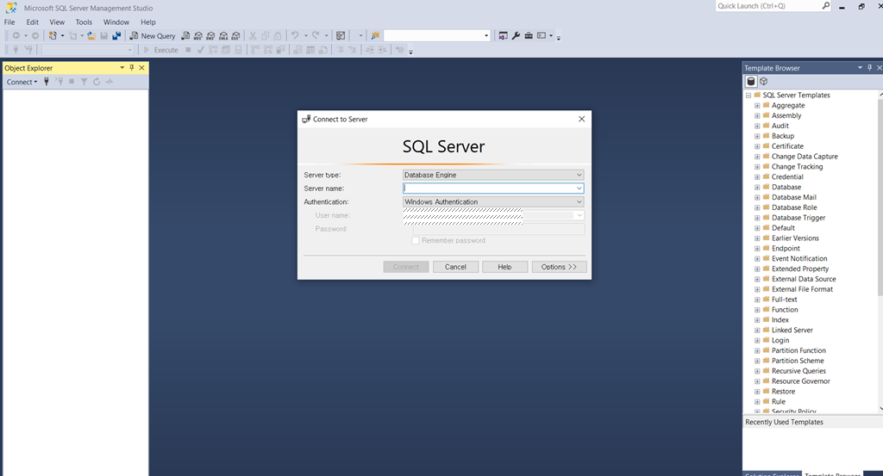
Task: Open the Tools menu
Action: [84, 22]
